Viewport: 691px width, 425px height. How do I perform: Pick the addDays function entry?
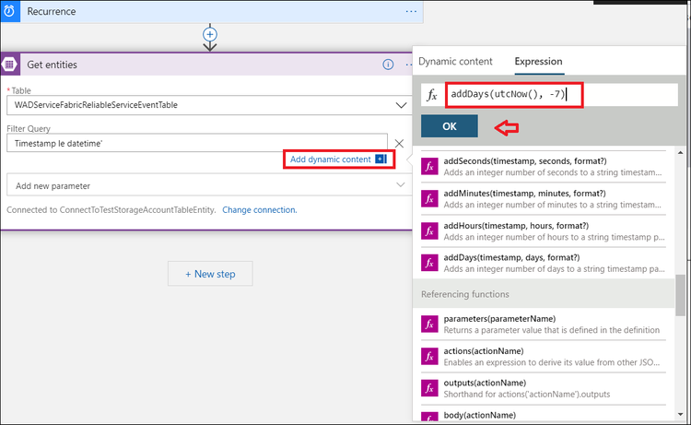tap(543, 263)
